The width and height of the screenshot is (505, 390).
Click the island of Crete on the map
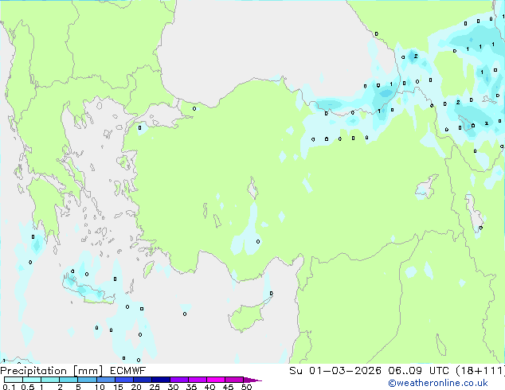click(88, 291)
